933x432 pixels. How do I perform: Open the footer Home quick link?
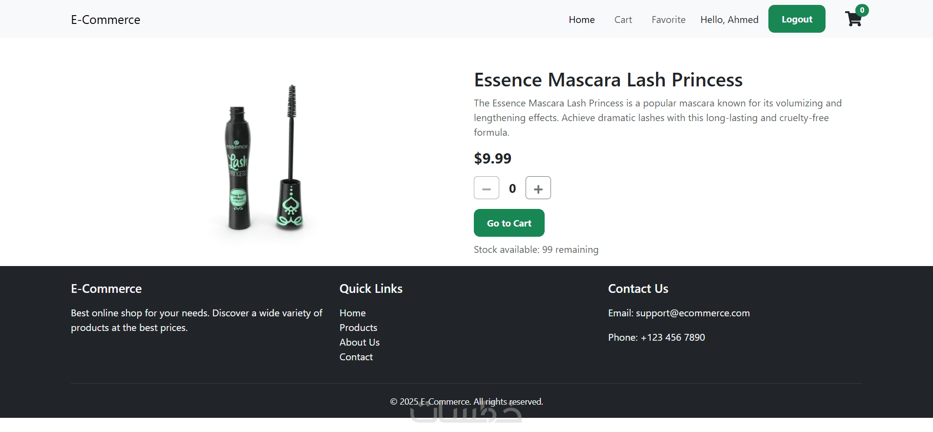pos(352,313)
